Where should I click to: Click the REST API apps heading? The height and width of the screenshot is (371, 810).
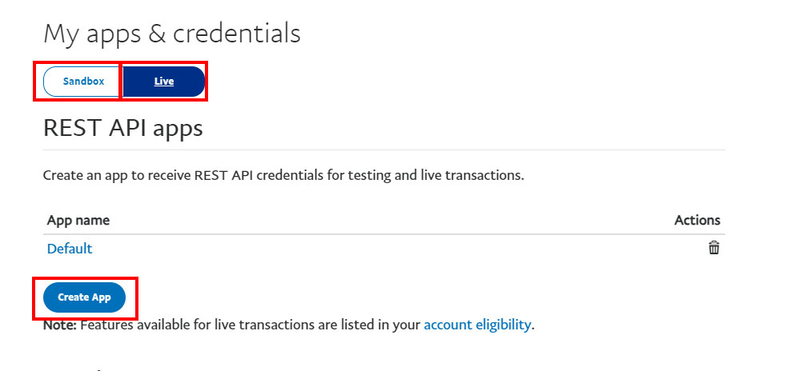(123, 127)
